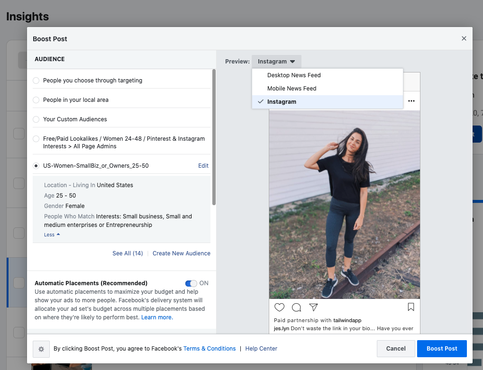Open Help Center link
The width and height of the screenshot is (483, 370).
[x=261, y=349]
